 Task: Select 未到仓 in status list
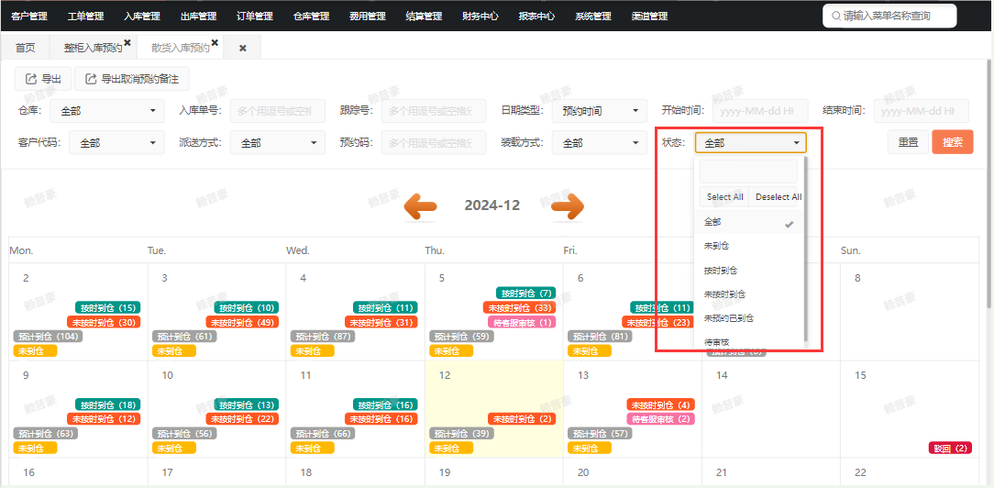748,246
